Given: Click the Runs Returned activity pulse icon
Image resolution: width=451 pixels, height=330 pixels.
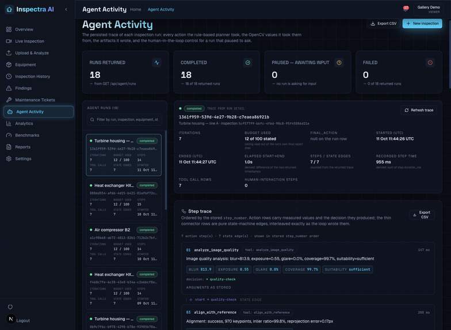Looking at the screenshot, I should pyautogui.click(x=156, y=62).
